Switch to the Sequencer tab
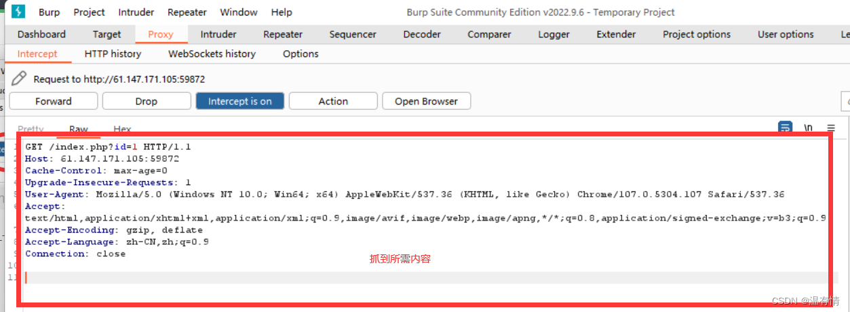This screenshot has height=312, width=850. [353, 34]
